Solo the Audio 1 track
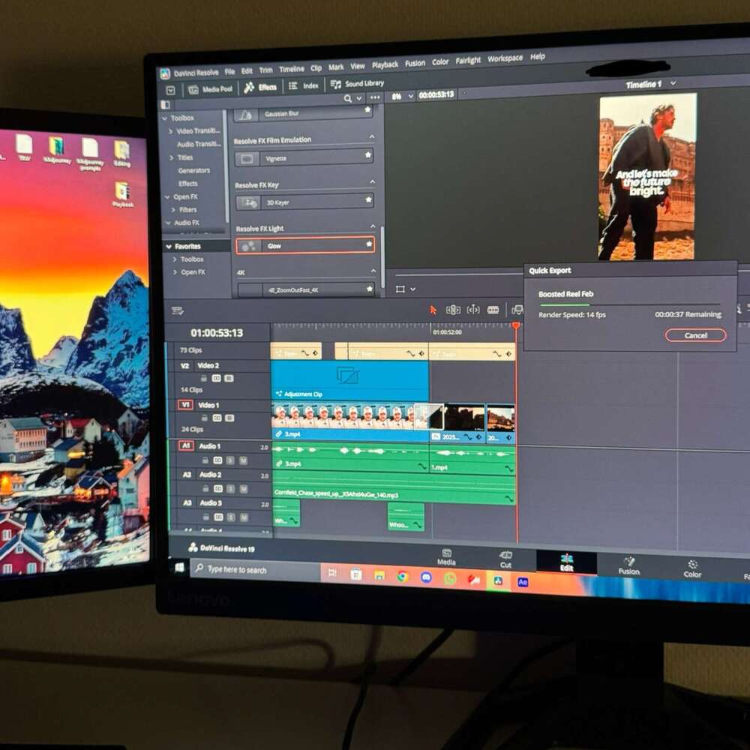The width and height of the screenshot is (750, 750). pyautogui.click(x=230, y=460)
